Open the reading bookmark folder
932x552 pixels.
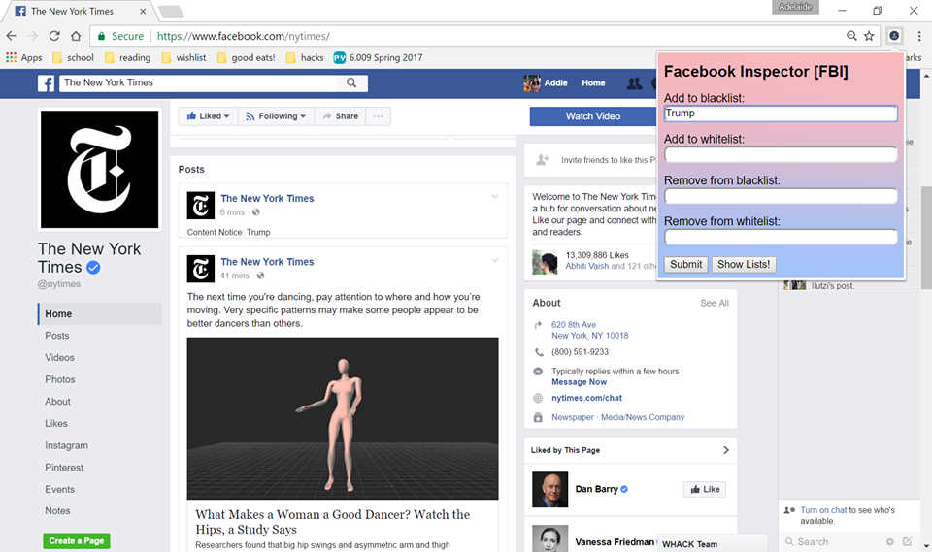click(128, 57)
